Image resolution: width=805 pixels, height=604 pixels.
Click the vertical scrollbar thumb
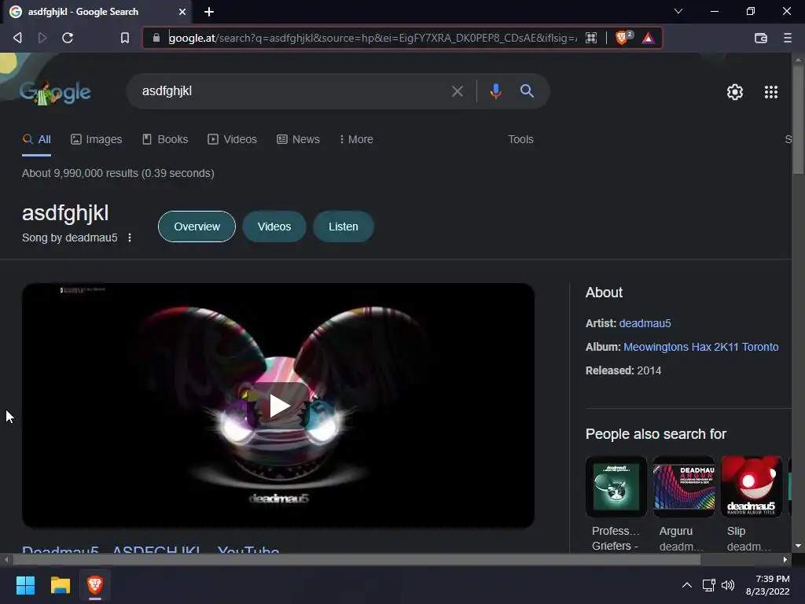pos(798,118)
